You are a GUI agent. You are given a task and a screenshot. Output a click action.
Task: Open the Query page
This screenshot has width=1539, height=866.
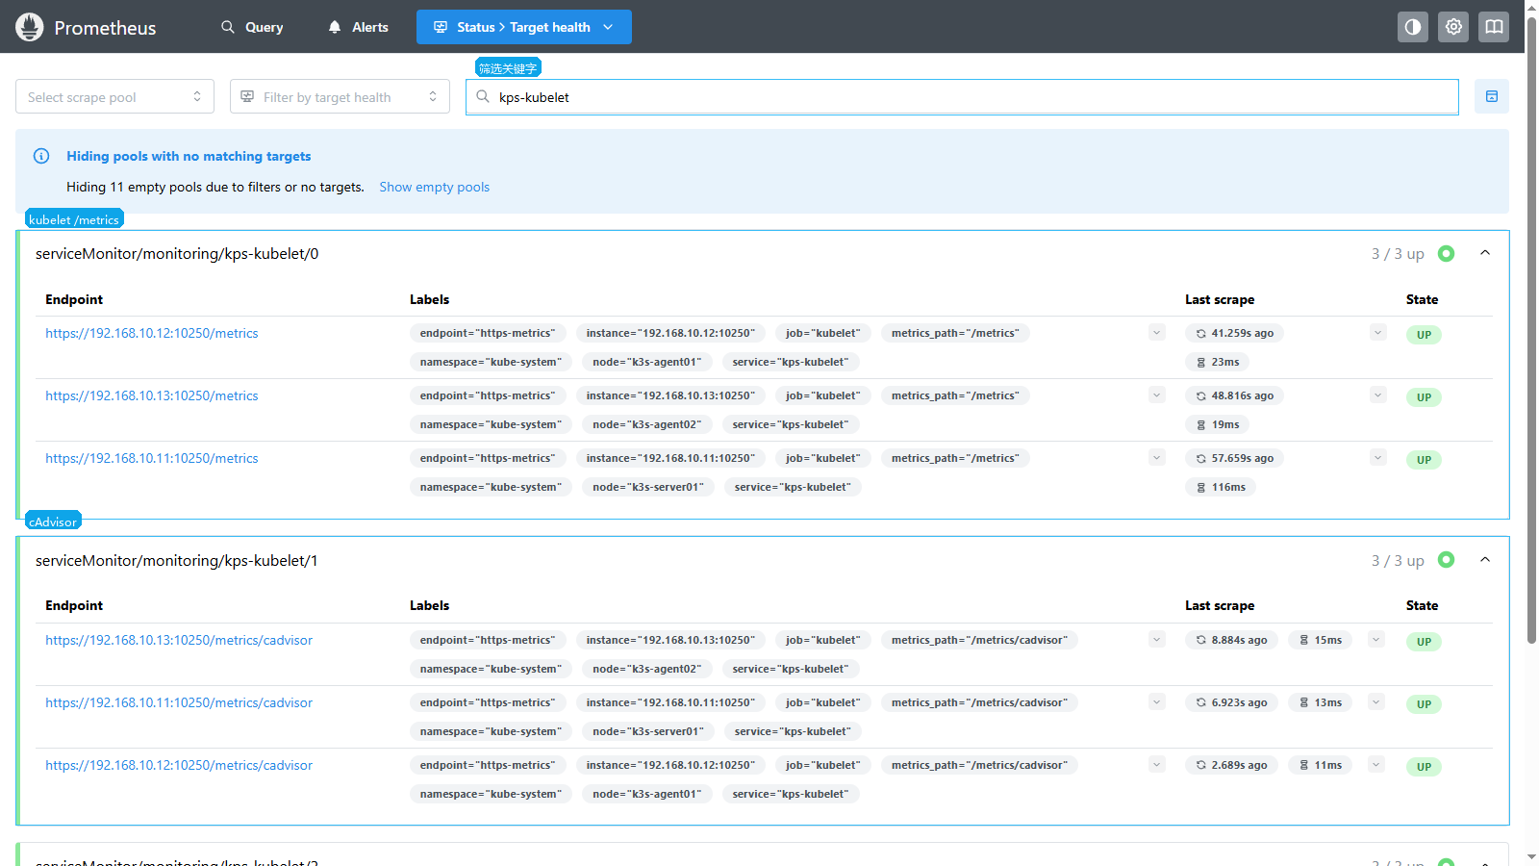pyautogui.click(x=252, y=27)
